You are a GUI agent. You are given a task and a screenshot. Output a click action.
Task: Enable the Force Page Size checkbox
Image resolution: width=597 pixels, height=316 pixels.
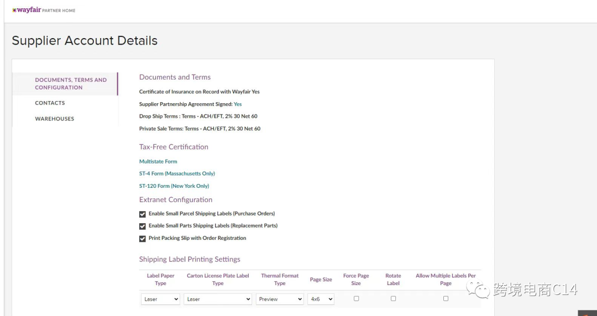356,298
